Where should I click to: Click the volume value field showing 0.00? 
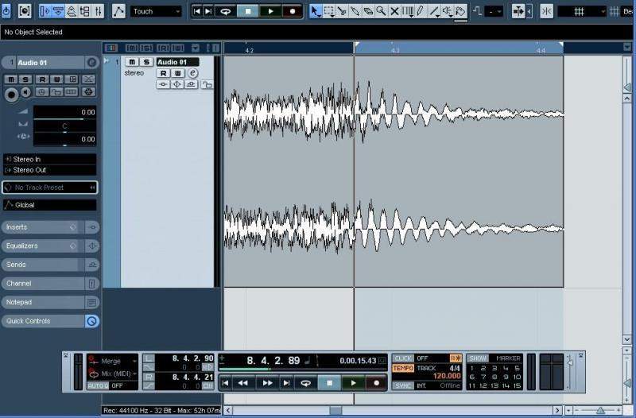[x=65, y=112]
